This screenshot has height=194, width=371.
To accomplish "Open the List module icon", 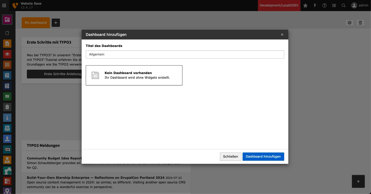I will [7, 65].
